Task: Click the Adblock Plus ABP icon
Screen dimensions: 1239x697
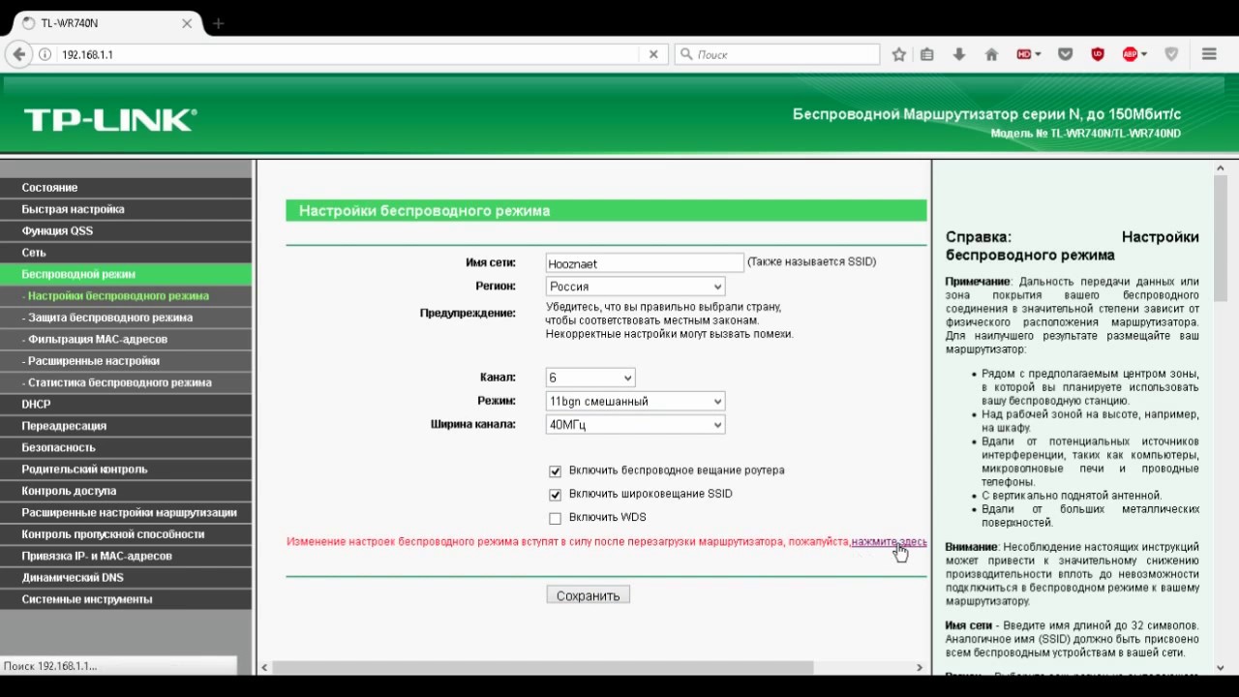Action: pos(1130,54)
